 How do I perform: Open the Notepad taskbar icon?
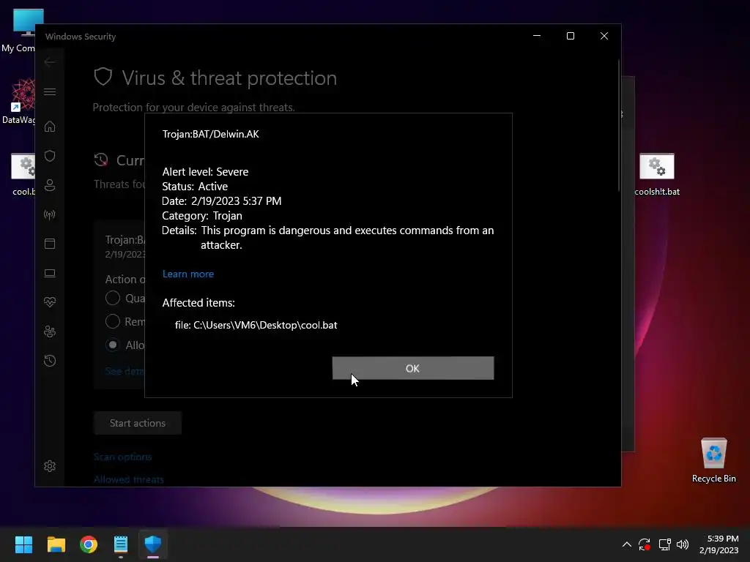pos(121,544)
